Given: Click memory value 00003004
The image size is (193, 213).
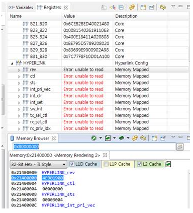Looking at the screenshot, I should click(x=53, y=200).
